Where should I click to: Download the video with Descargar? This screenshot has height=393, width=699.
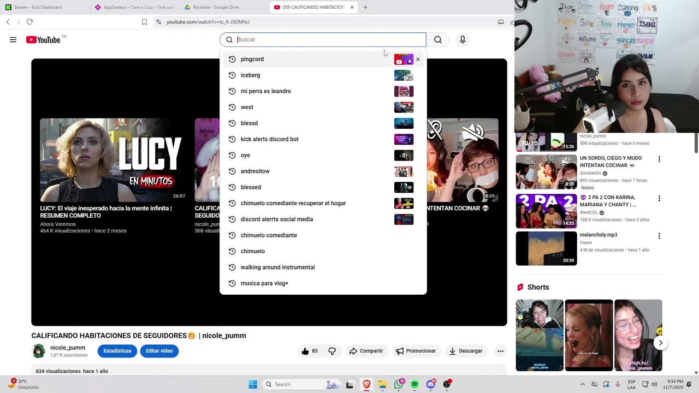coord(466,351)
